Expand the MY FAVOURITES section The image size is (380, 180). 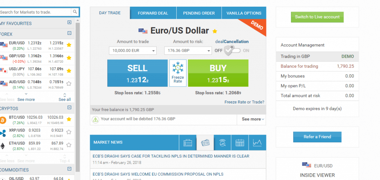coord(69,23)
